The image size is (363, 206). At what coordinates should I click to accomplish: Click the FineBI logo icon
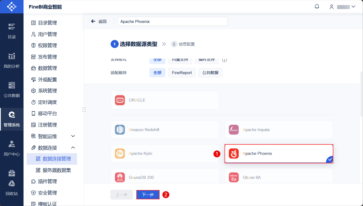coord(11,7)
